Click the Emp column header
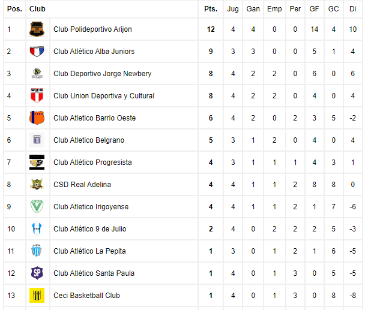The width and height of the screenshot is (368, 310). coord(274,9)
